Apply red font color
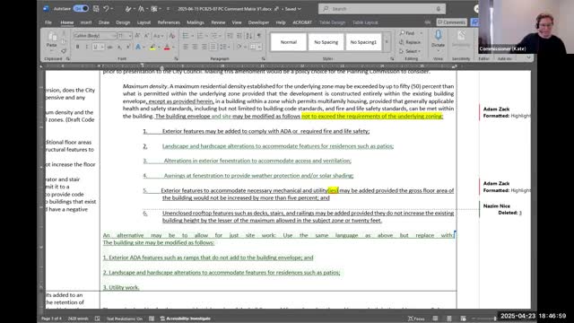Viewport: 574px width, 323px height. 167,47
